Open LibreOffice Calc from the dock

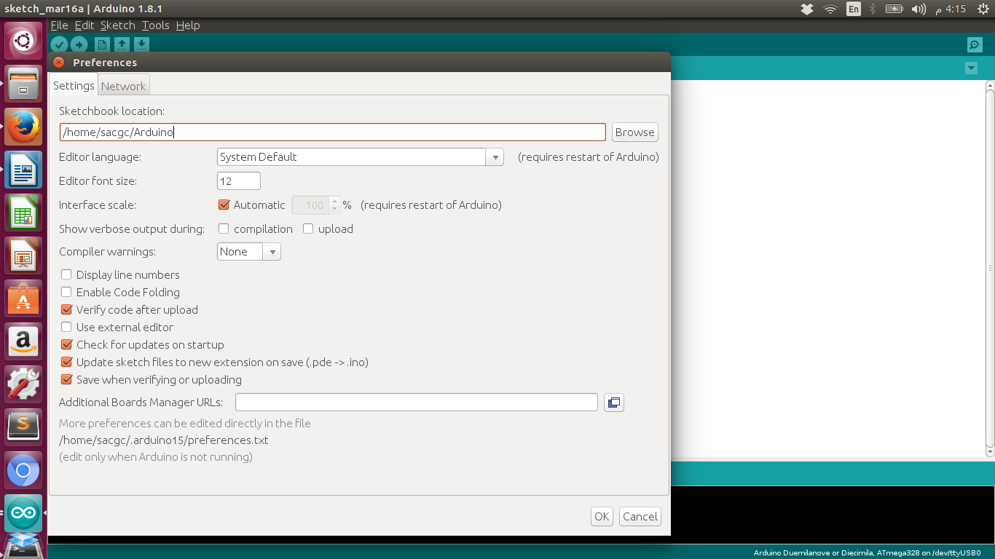point(23,213)
